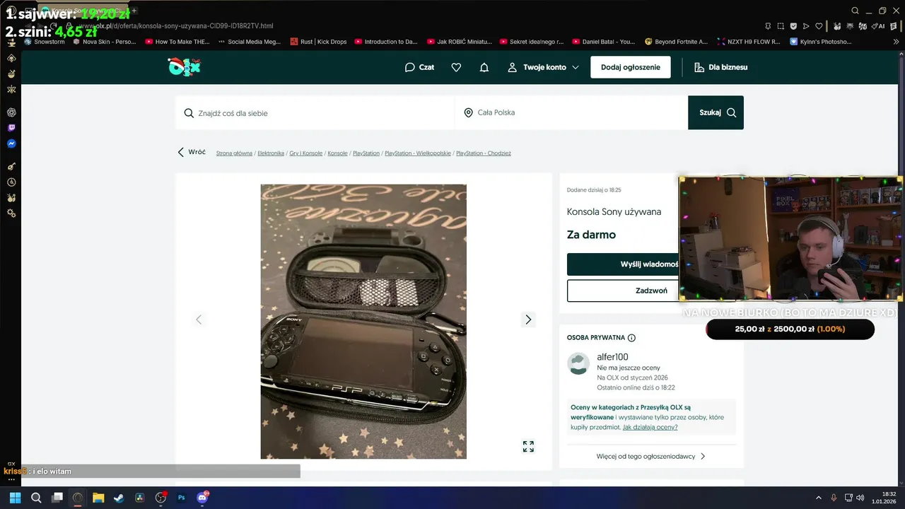Open PlayStation breadcrumb
The height and width of the screenshot is (509, 905).
(366, 153)
